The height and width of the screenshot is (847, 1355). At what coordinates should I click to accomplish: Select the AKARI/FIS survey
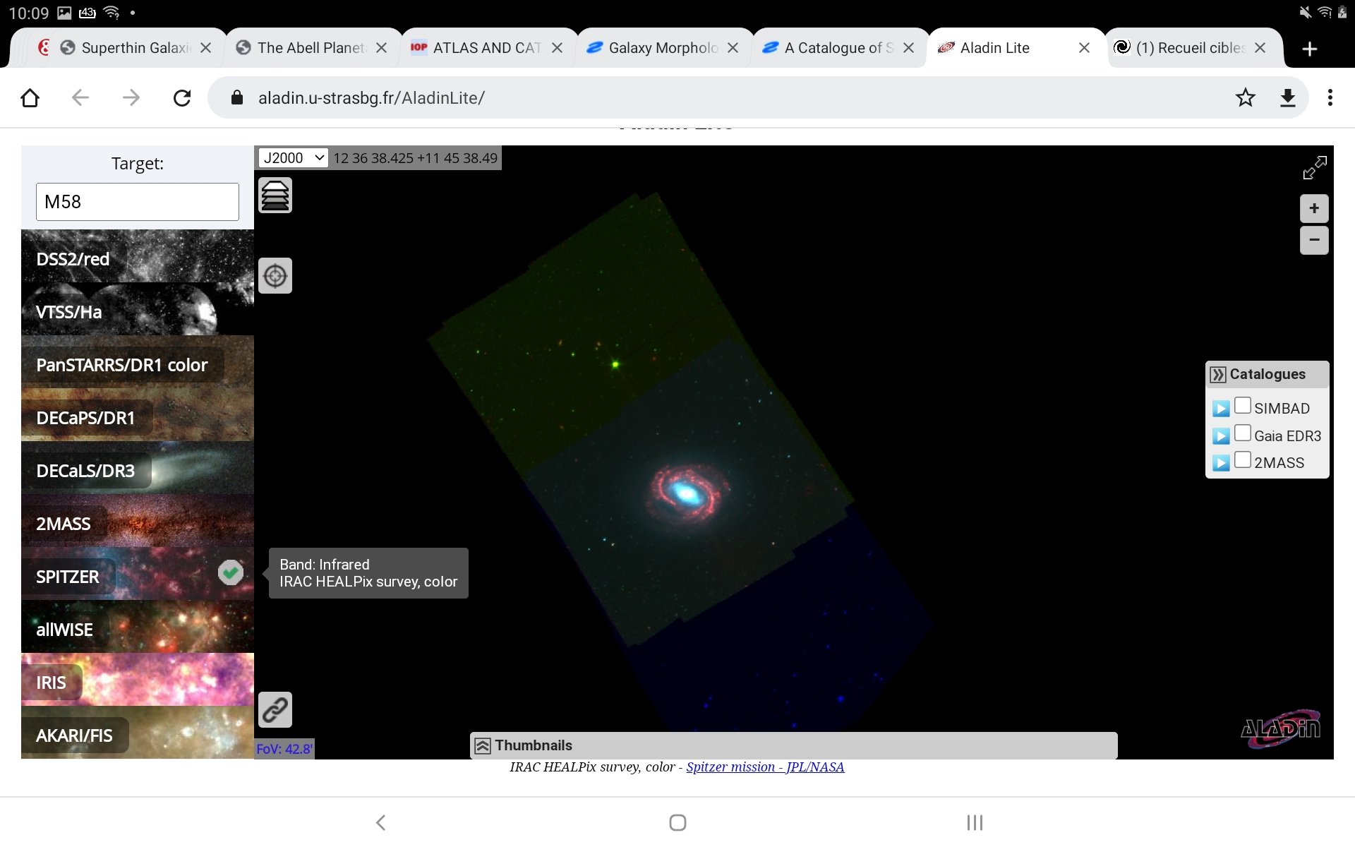138,733
